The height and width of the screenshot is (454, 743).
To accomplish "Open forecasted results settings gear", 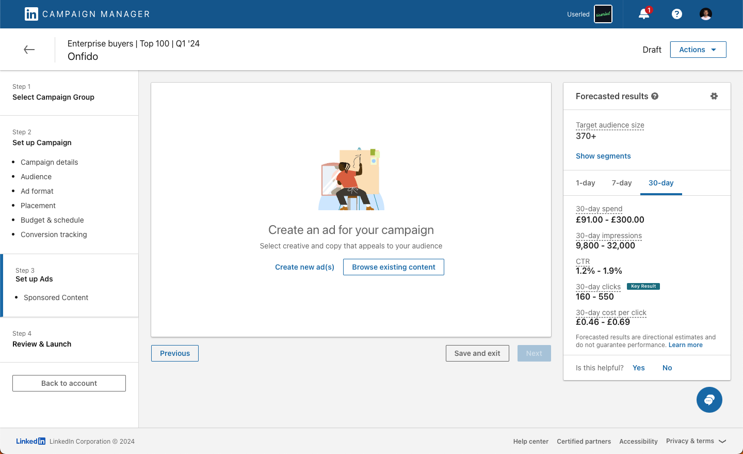I will 714,96.
